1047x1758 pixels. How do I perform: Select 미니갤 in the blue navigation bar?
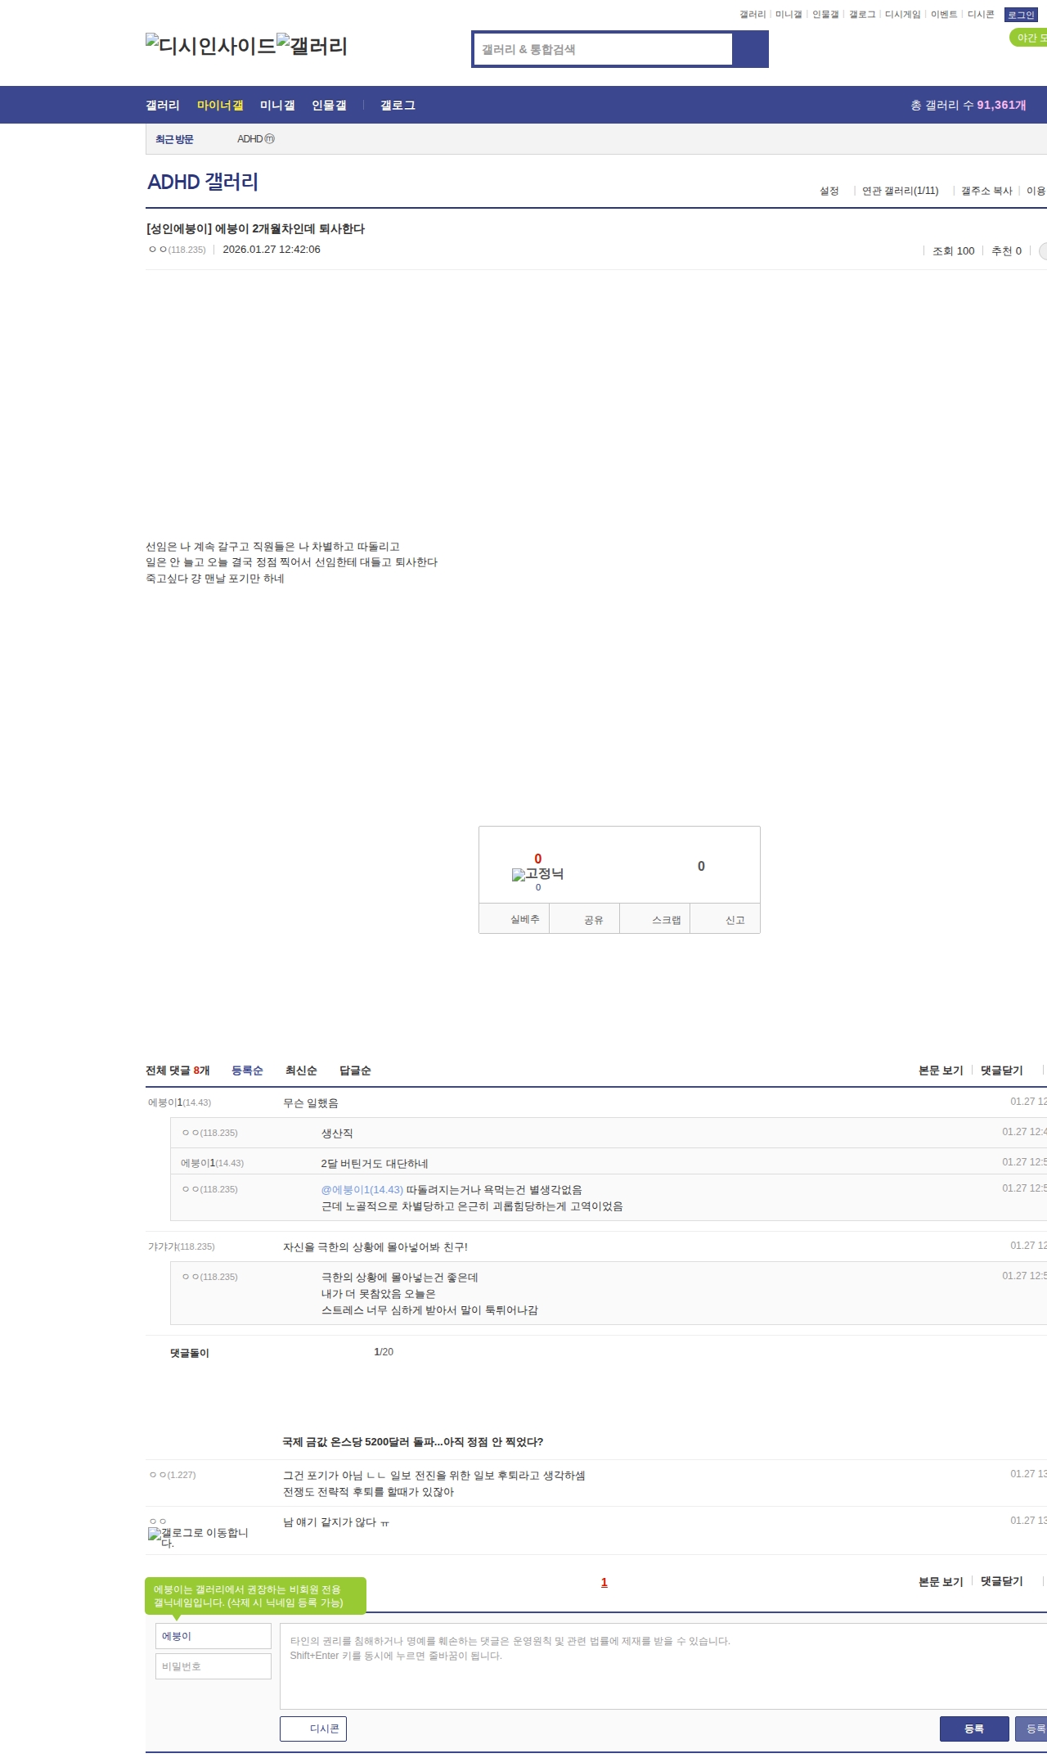tap(277, 105)
